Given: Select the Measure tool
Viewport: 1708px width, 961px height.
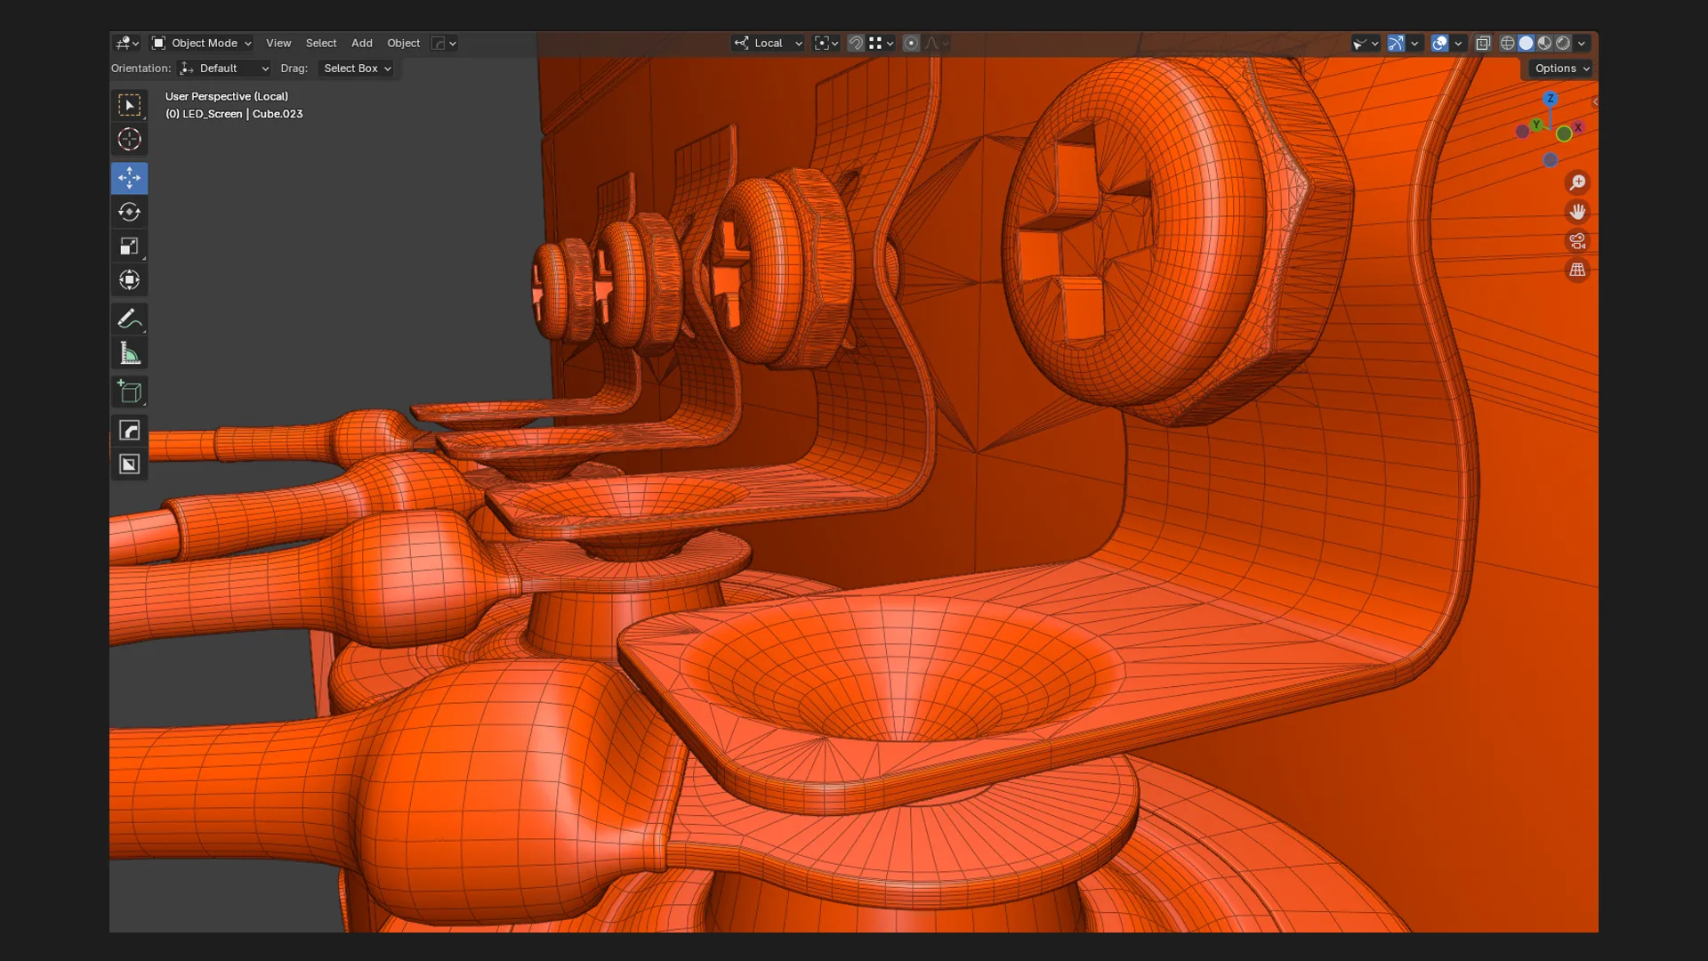Looking at the screenshot, I should click(x=129, y=353).
